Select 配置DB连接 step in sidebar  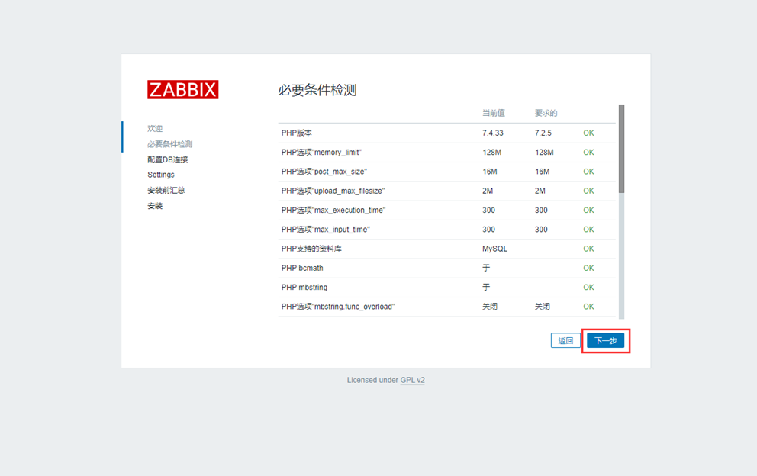click(168, 159)
